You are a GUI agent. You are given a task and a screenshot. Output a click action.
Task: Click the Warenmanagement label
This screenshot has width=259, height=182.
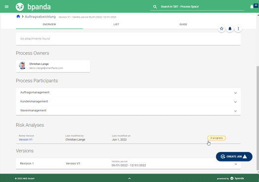(33, 110)
